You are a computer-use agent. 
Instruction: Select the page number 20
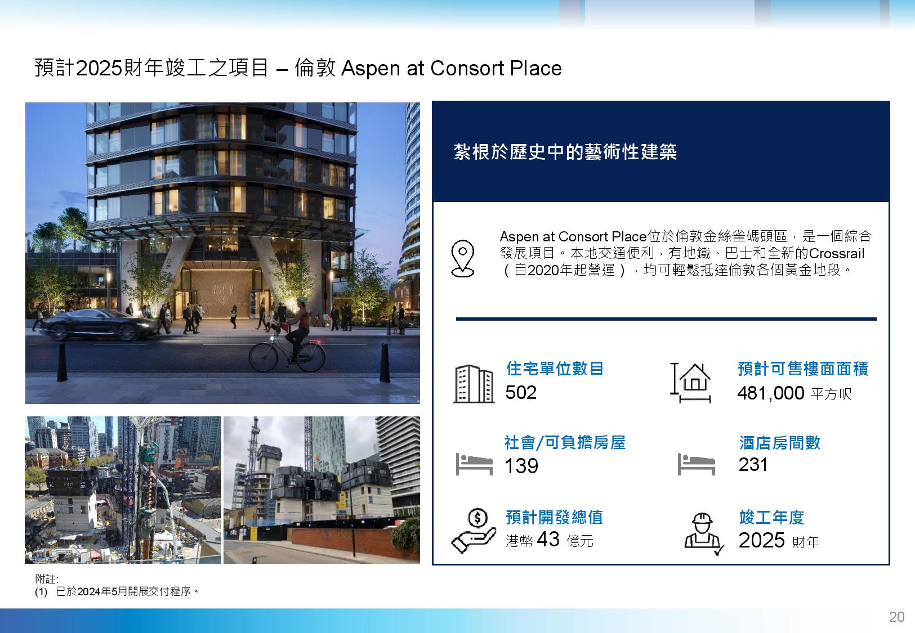pyautogui.click(x=896, y=617)
